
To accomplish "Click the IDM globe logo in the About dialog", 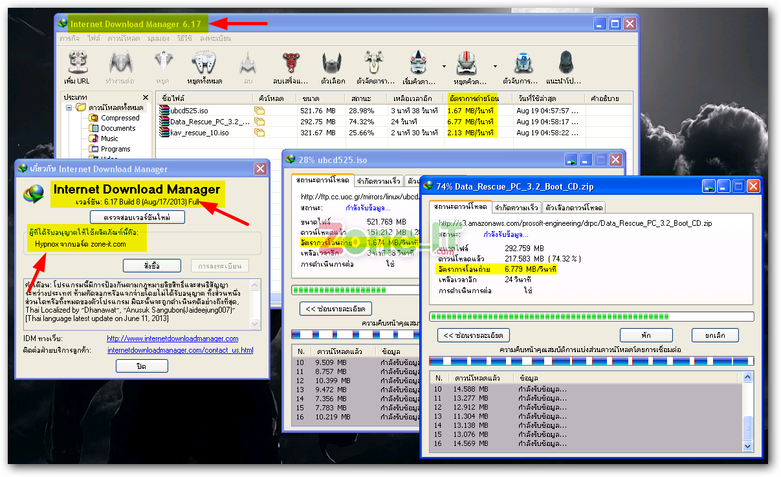I will pyautogui.click(x=34, y=194).
